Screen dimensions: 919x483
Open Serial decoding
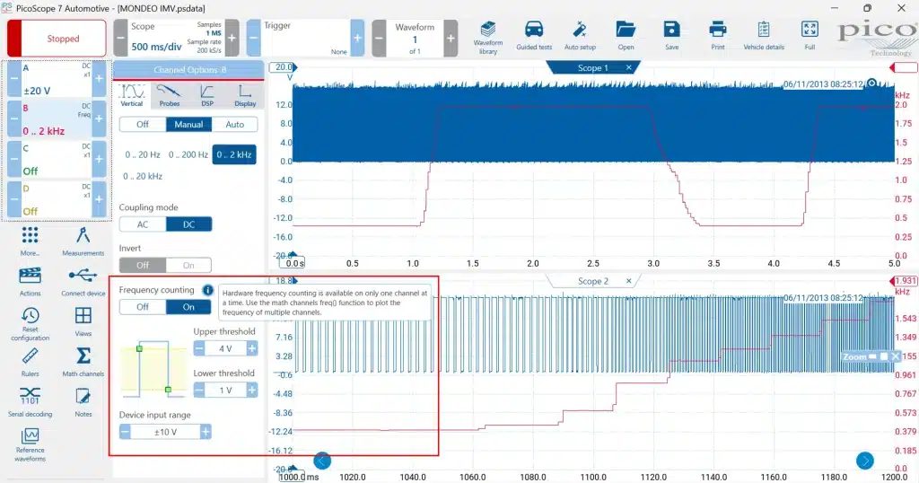pos(30,402)
